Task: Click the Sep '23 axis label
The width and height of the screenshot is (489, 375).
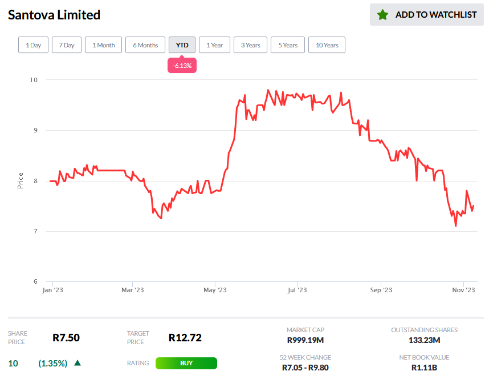Action: [381, 290]
